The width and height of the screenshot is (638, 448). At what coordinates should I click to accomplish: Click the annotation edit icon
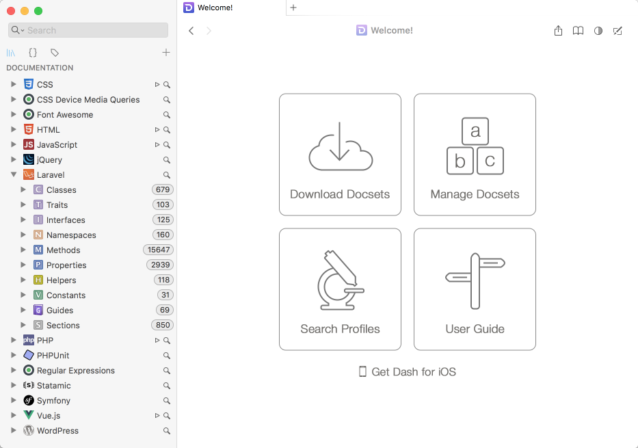coord(617,31)
